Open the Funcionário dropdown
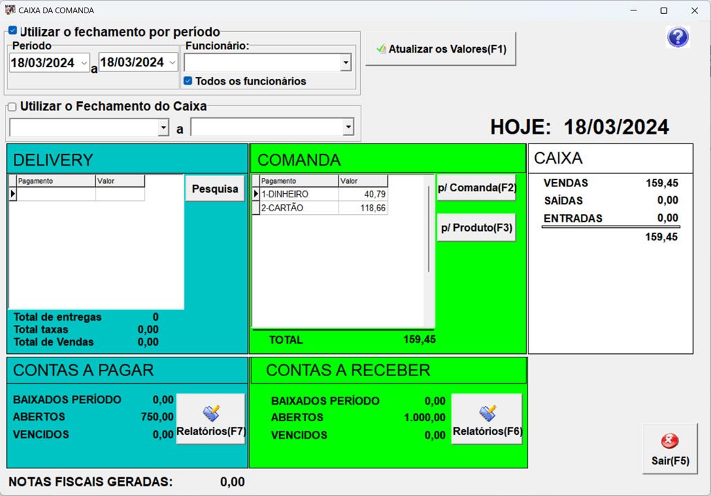The image size is (711, 496). (x=345, y=62)
